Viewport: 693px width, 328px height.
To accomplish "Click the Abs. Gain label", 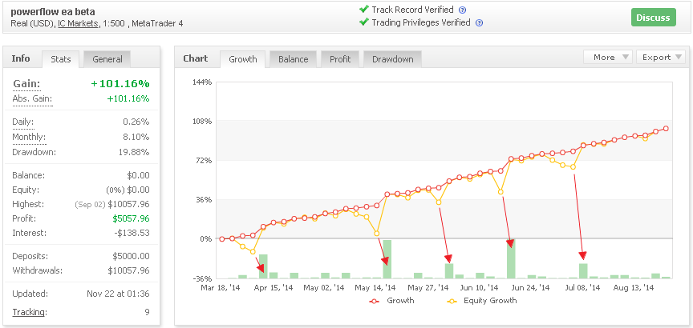I will coord(32,98).
